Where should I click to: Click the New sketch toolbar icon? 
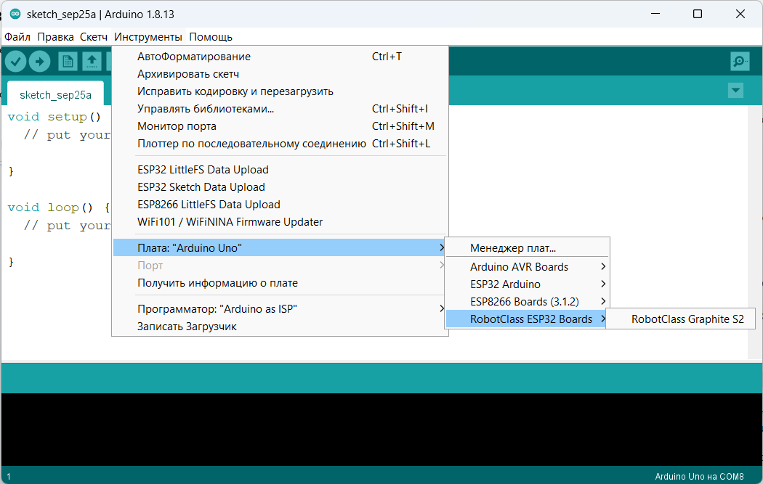click(x=68, y=61)
